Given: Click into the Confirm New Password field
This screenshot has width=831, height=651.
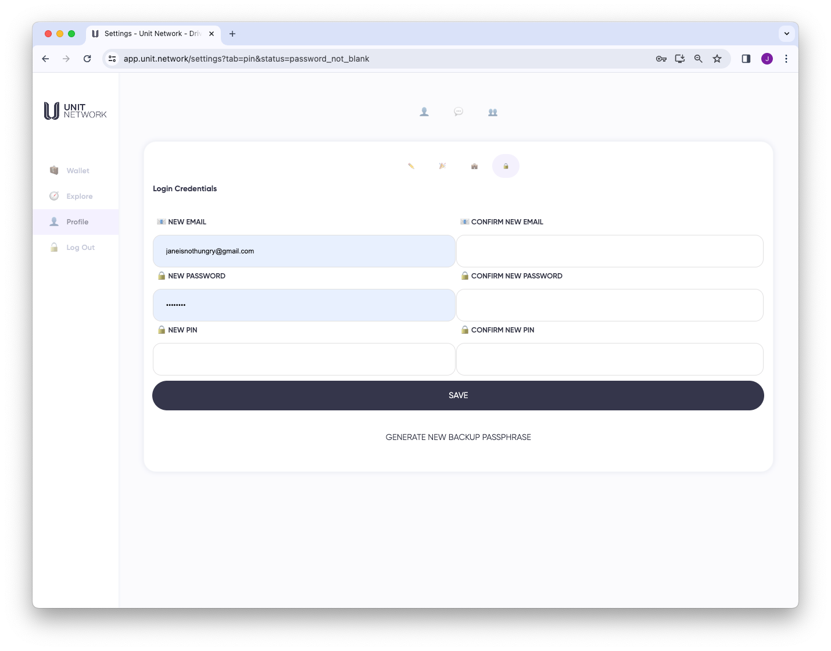Looking at the screenshot, I should click(610, 305).
